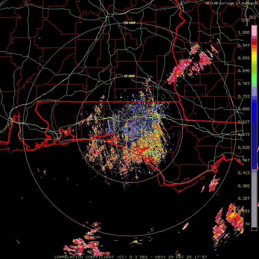This screenshot has height=259, width=259.
Task: Click the 0.520 color scale value
Action: click(x=244, y=148)
